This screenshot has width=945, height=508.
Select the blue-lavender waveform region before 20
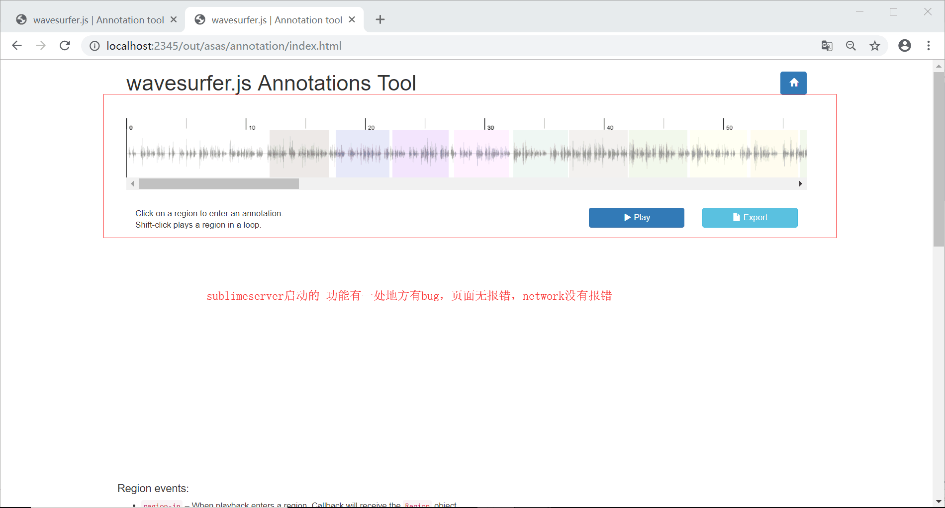pos(363,154)
